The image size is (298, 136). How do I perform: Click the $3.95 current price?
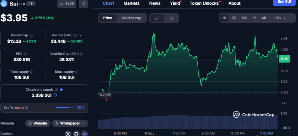(14, 18)
